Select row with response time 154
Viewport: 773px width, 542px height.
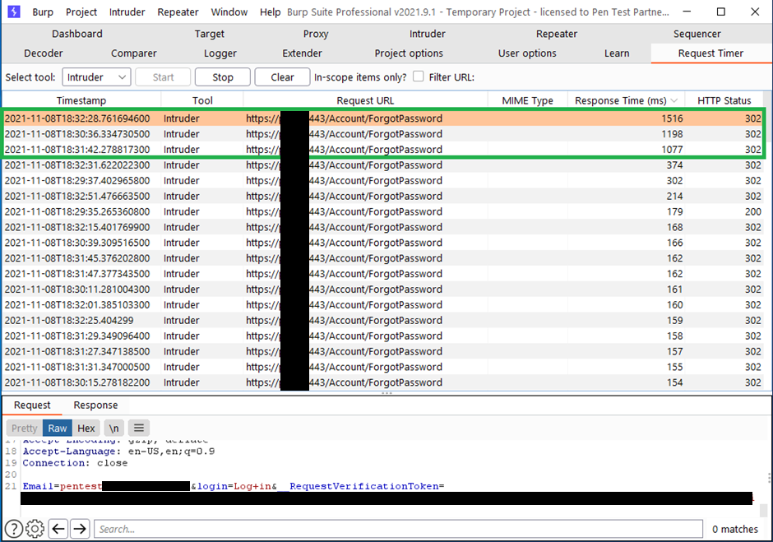383,382
